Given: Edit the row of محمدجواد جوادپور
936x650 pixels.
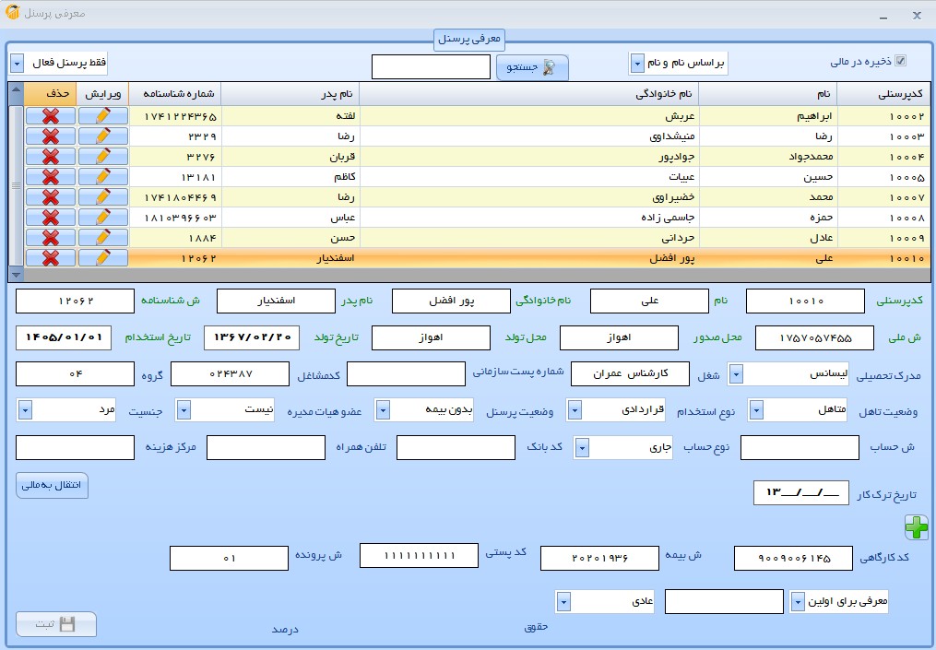Looking at the screenshot, I should pyautogui.click(x=102, y=157).
